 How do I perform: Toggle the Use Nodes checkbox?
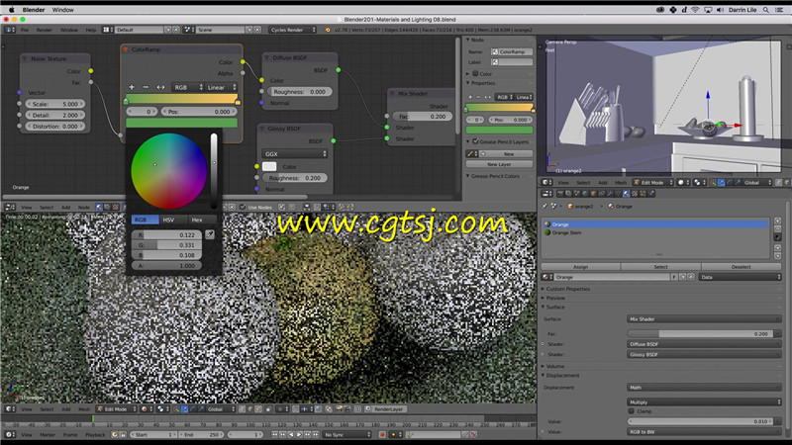click(x=243, y=207)
